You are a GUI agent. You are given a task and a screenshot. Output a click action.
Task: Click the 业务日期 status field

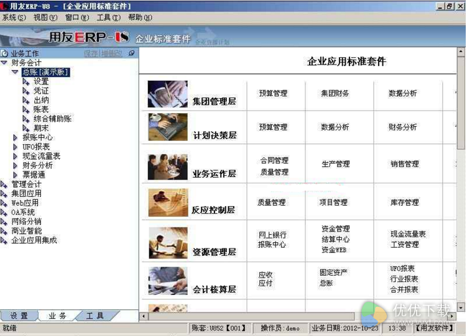345,329
